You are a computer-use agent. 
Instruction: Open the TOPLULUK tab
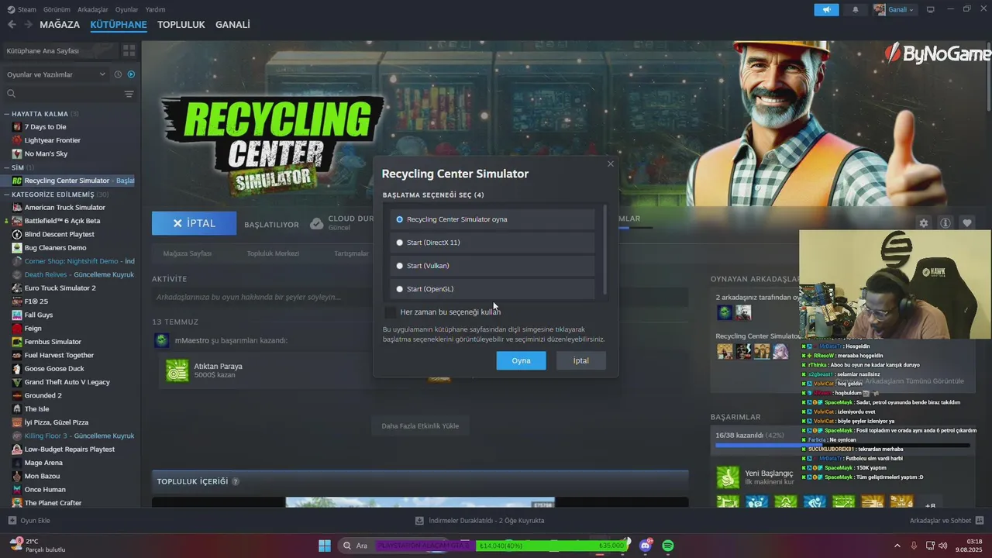(x=181, y=25)
